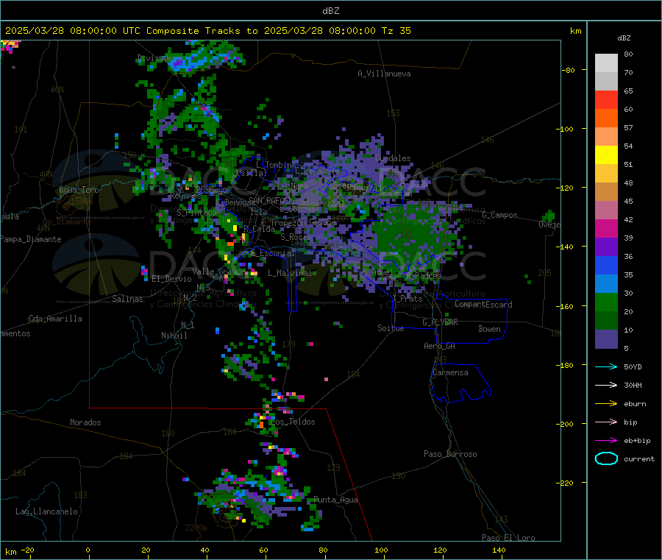Click the cyan 50YD arrow in legend
Viewport: 662px width, 560px height.
606,366
